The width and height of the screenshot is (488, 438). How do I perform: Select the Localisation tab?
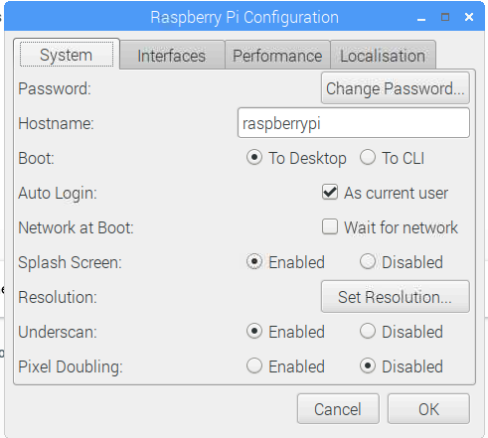[383, 55]
